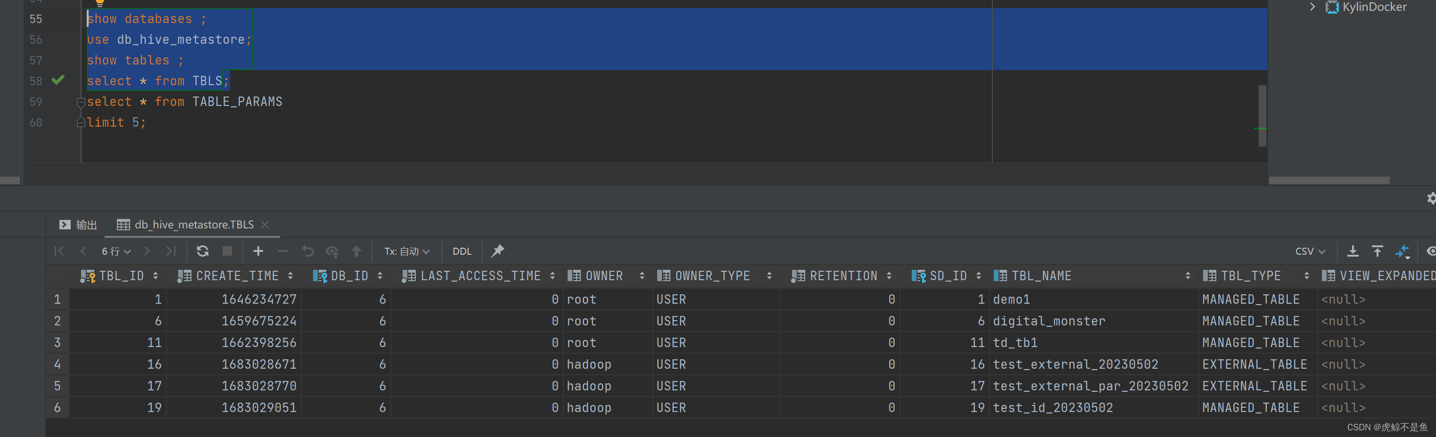Add a new row to the result set
This screenshot has width=1436, height=437.
coord(258,251)
